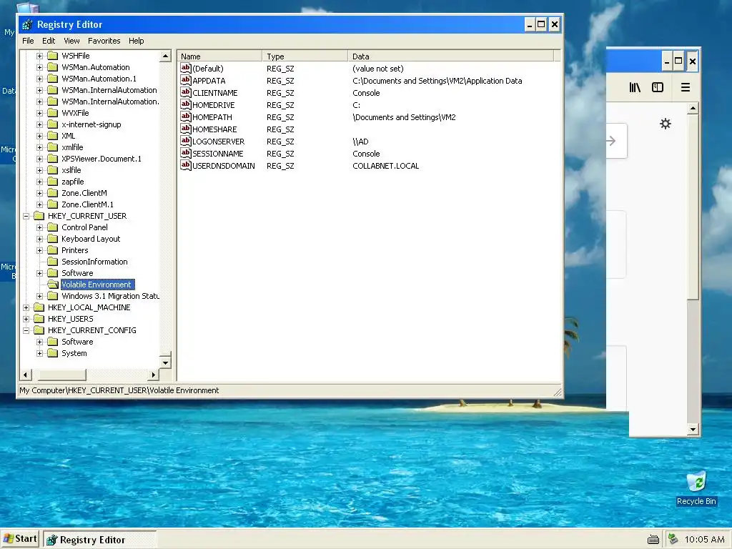This screenshot has height=549, width=732.
Task: Click the tree pane scroll down arrow
Action: tap(165, 362)
